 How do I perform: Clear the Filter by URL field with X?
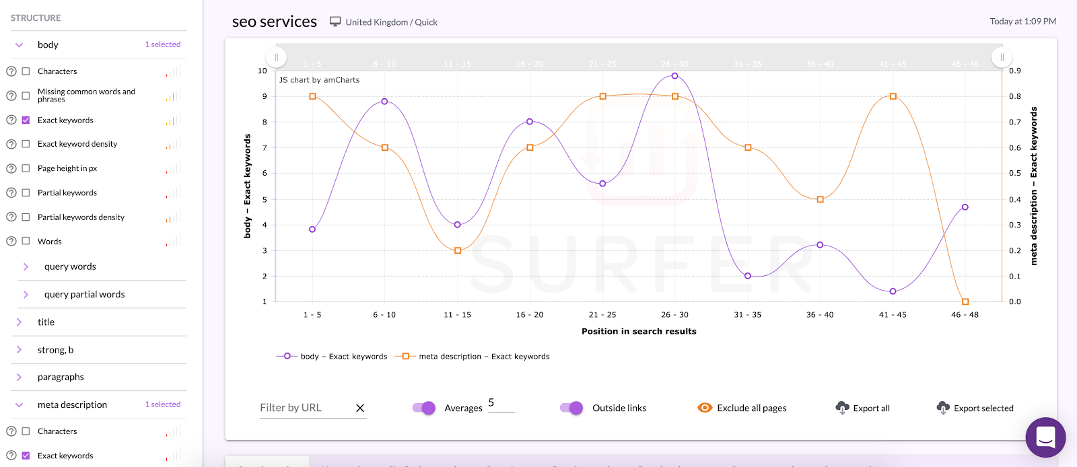coord(360,408)
